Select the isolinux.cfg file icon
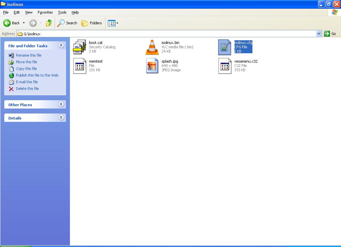Image resolution: width=341 pixels, height=247 pixels. click(225, 47)
